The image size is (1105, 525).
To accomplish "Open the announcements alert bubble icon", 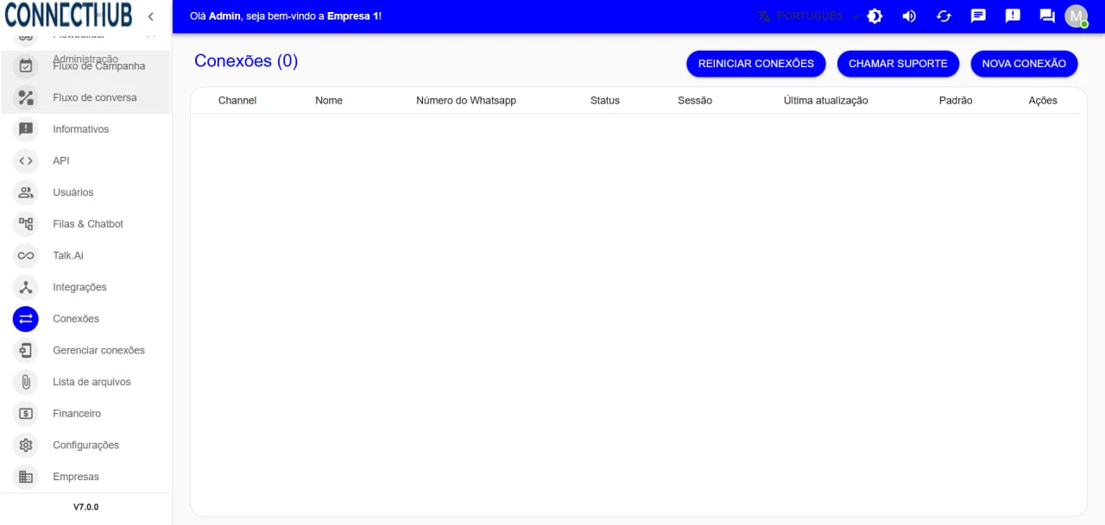I will tap(1013, 16).
